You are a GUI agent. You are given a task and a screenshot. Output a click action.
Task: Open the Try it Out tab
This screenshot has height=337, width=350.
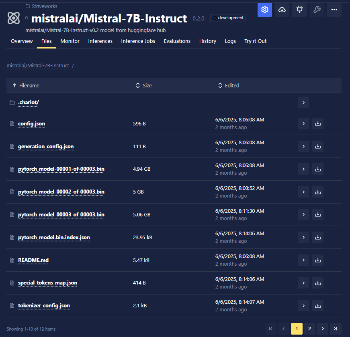click(x=255, y=41)
